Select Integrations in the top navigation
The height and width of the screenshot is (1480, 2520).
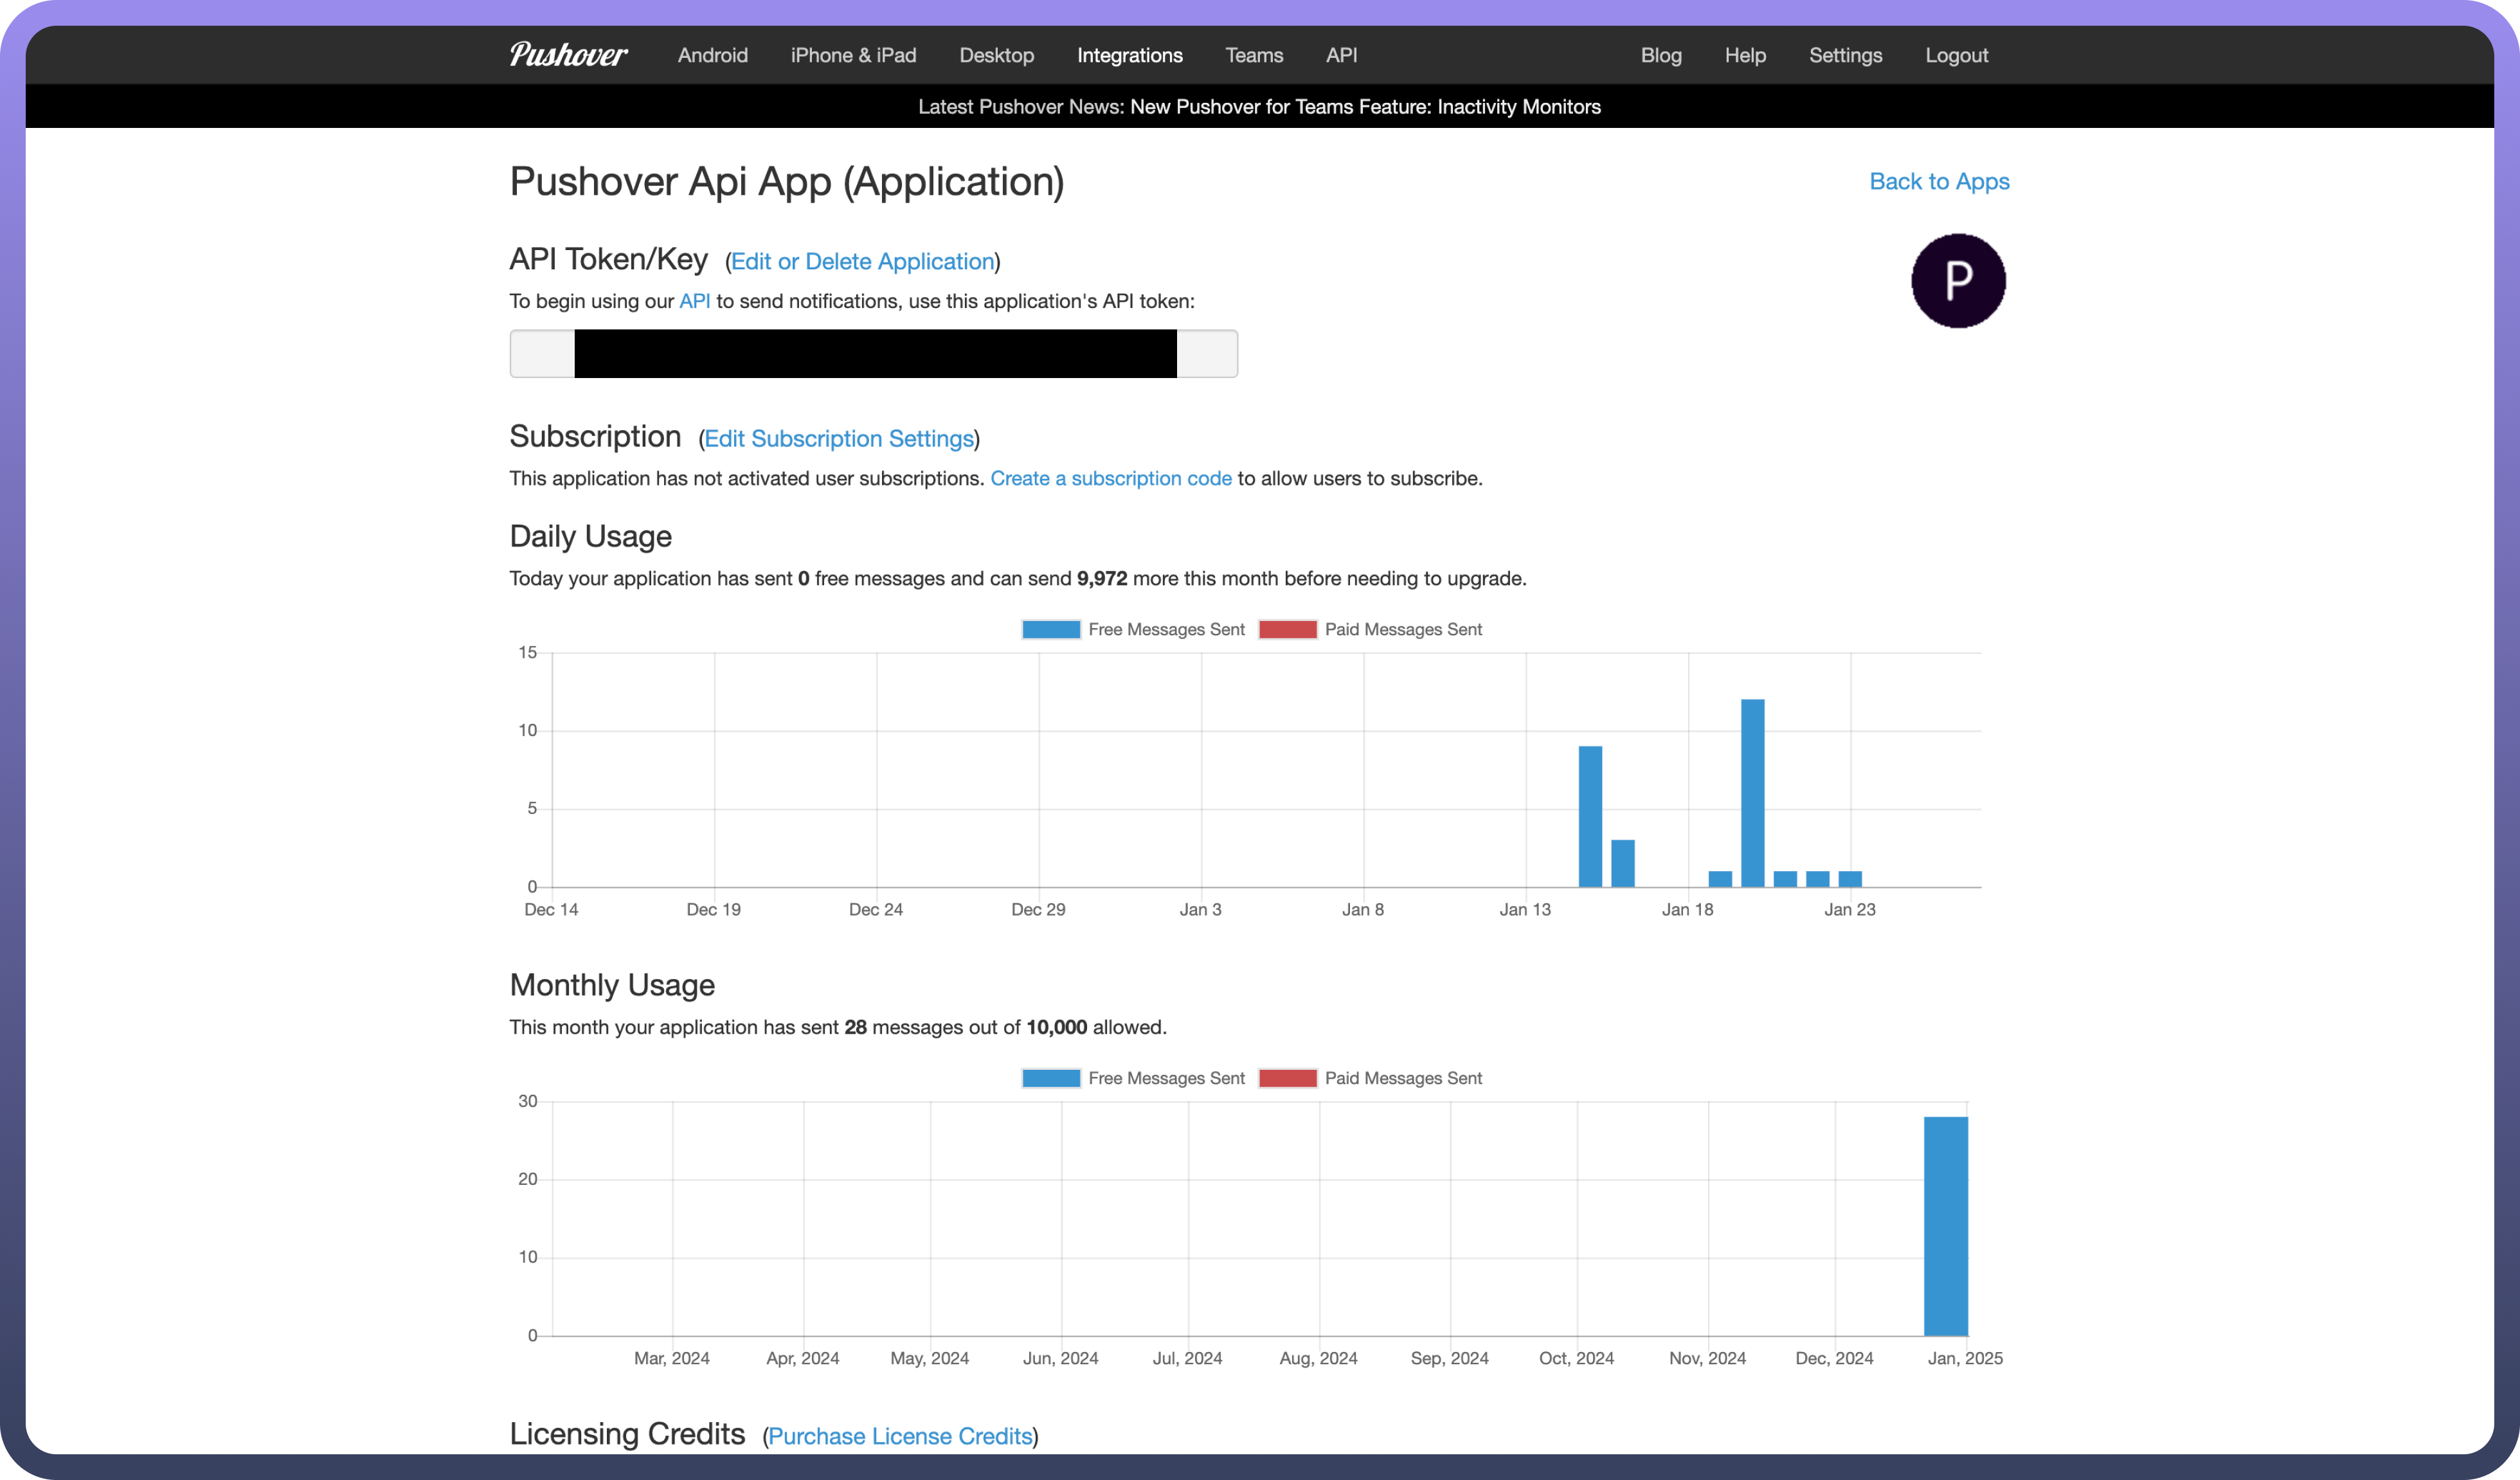click(1129, 55)
